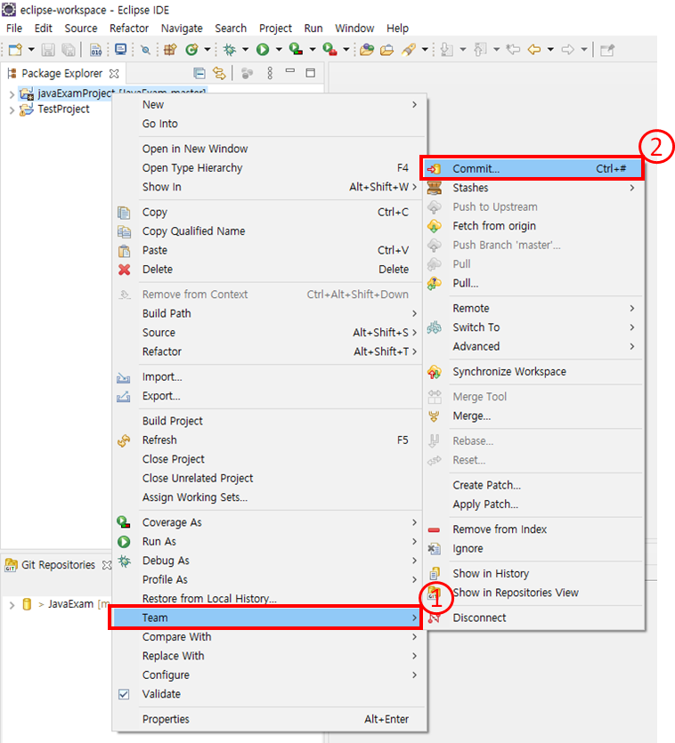Click Collapse All in Package Explorer
The image size is (675, 743).
click(199, 73)
